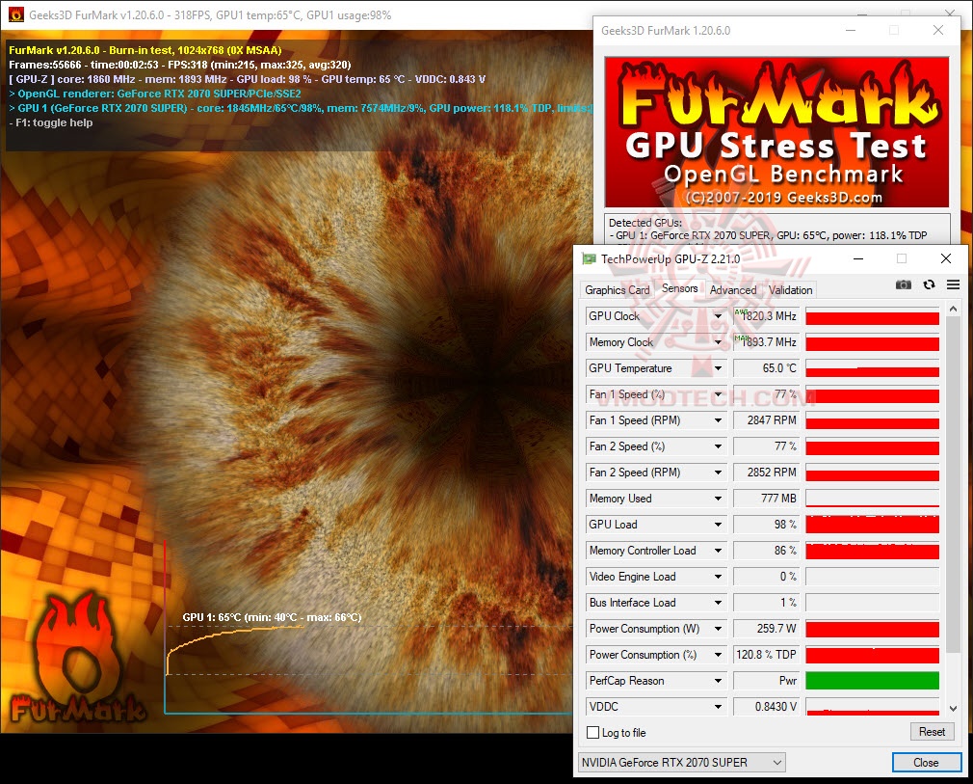Click the Reset button in GPU-Z
973x784 pixels.
(x=932, y=732)
